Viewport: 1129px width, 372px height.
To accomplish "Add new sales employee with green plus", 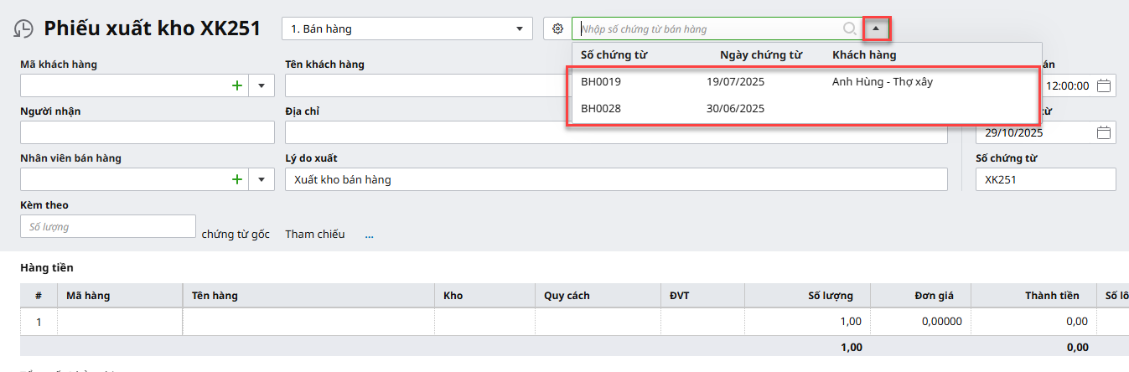I will pyautogui.click(x=237, y=179).
